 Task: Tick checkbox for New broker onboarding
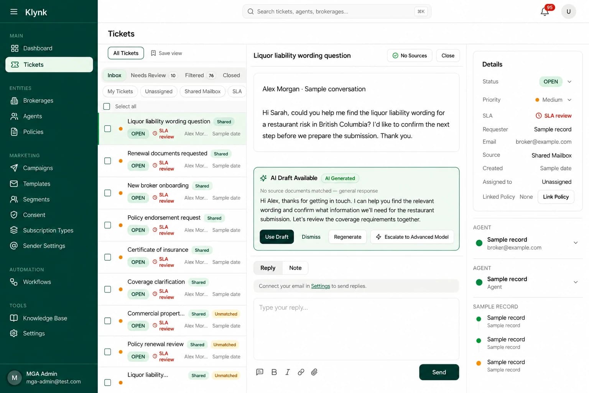[108, 193]
